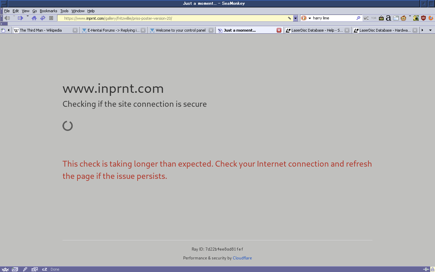Screen dimensions: 435x272
Task: Follow the Cloudflare link
Action: pos(242,258)
